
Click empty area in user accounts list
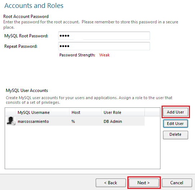pos(82,147)
